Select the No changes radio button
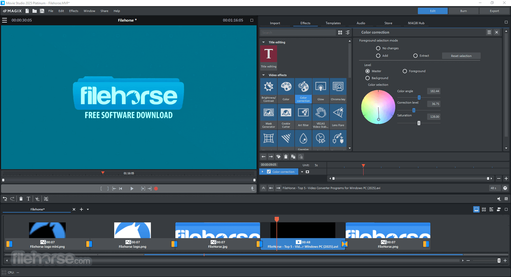This screenshot has width=511, height=277. coord(378,48)
